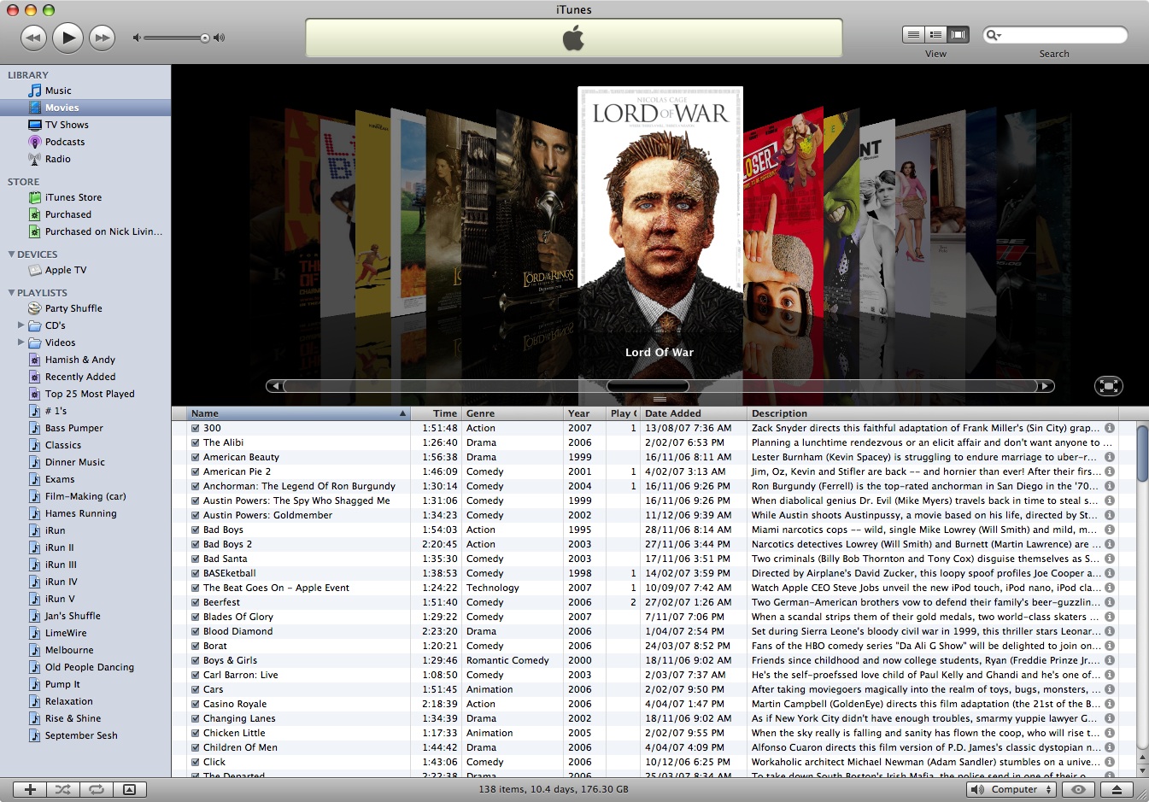Open the September Sesh playlist
The height and width of the screenshot is (802, 1149).
(81, 735)
